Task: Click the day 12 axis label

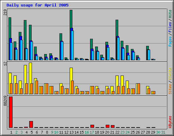Action: [66, 132]
